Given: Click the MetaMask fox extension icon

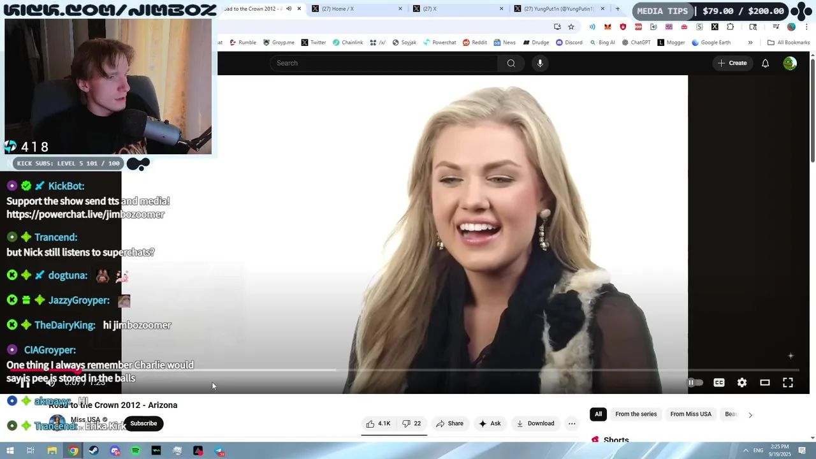Looking at the screenshot, I should (x=608, y=27).
